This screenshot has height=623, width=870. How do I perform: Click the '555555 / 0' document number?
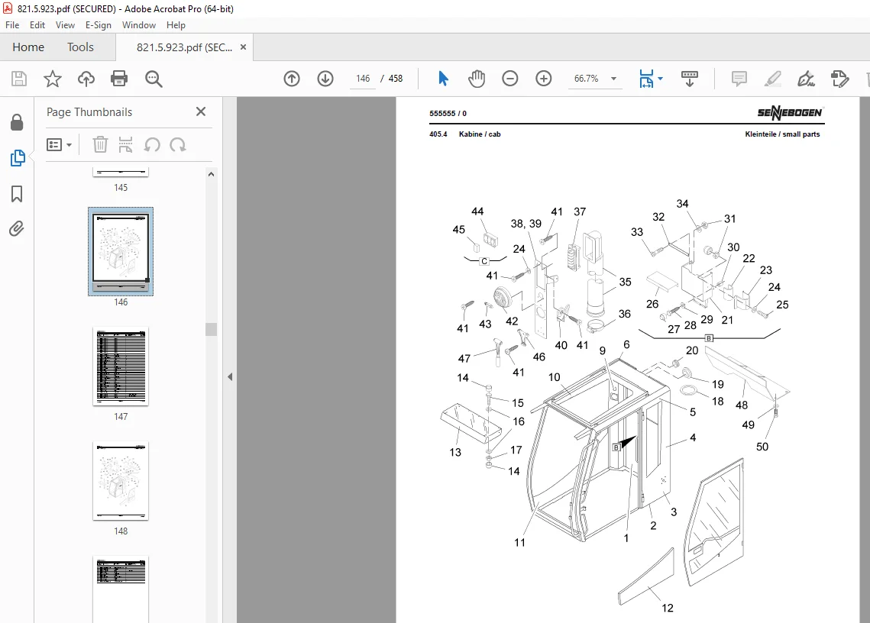click(x=448, y=113)
